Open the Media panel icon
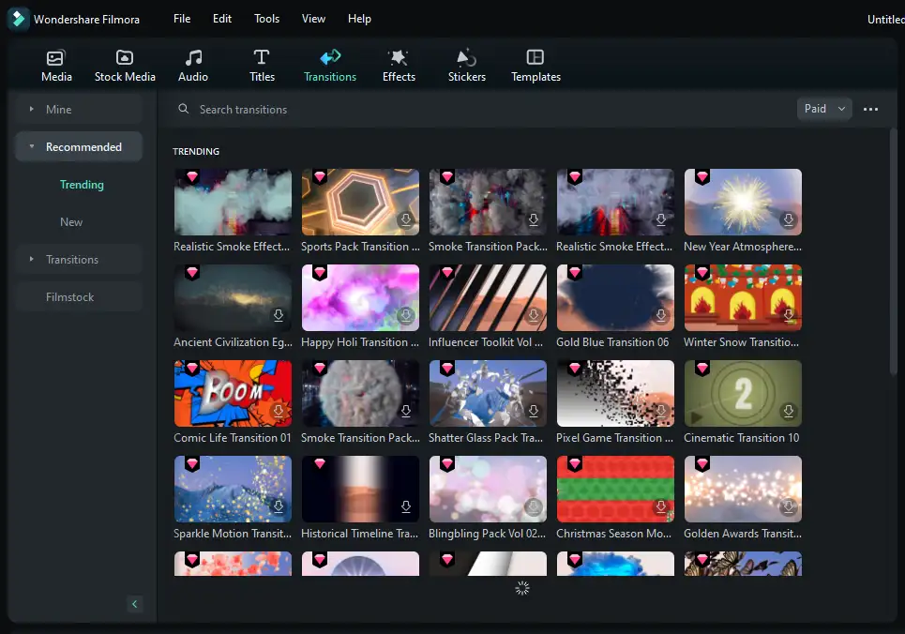The width and height of the screenshot is (905, 634). click(56, 58)
